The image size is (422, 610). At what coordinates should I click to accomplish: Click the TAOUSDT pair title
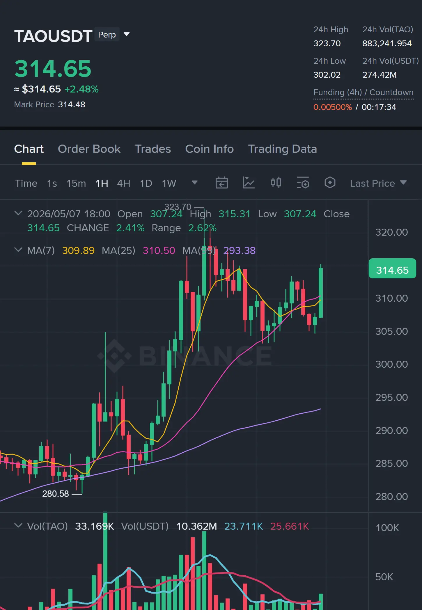pos(53,36)
